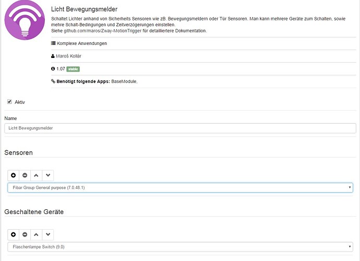The image size is (360, 261).
Task: Focus the Name input field
Action: [180, 128]
